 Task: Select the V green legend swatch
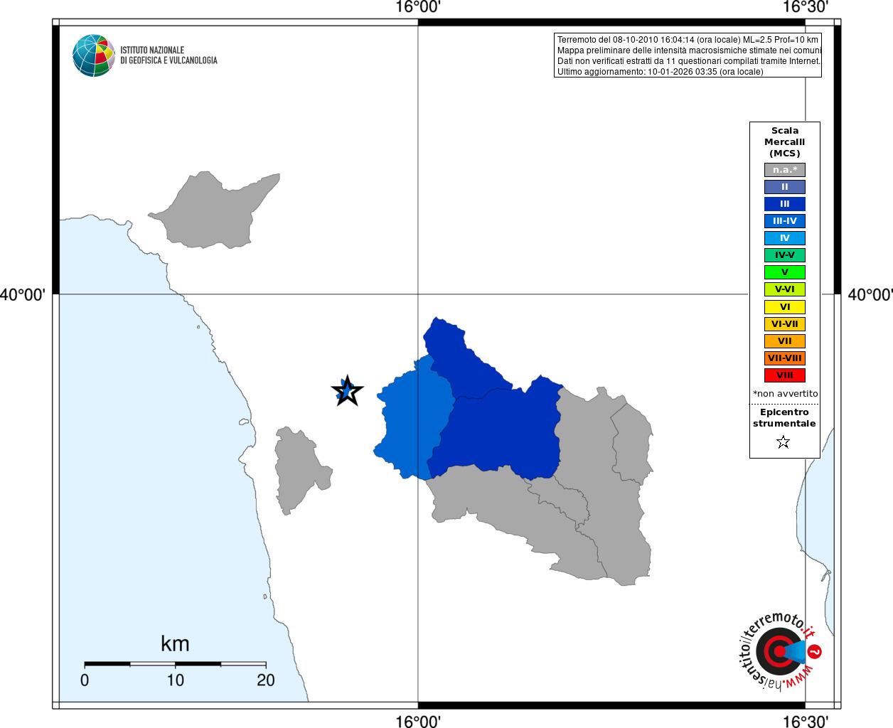coord(785,272)
